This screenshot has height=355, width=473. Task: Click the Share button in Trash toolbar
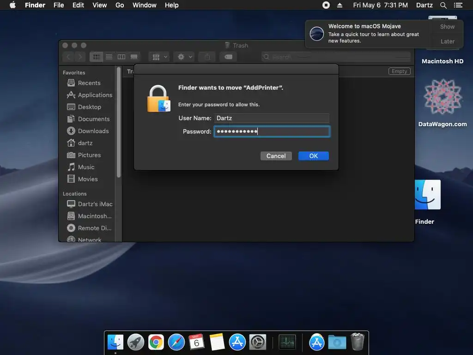click(207, 57)
